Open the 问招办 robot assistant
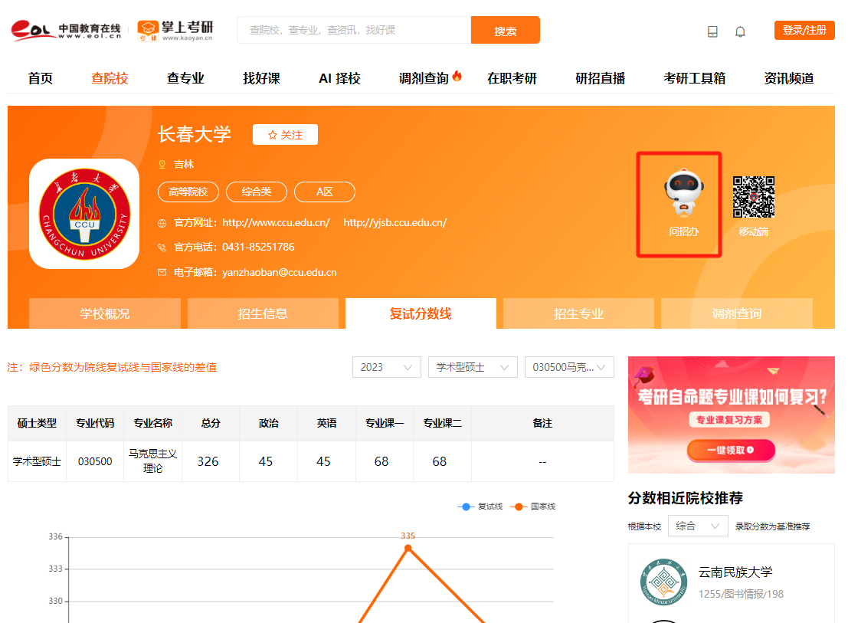Image resolution: width=848 pixels, height=623 pixels. [x=684, y=204]
